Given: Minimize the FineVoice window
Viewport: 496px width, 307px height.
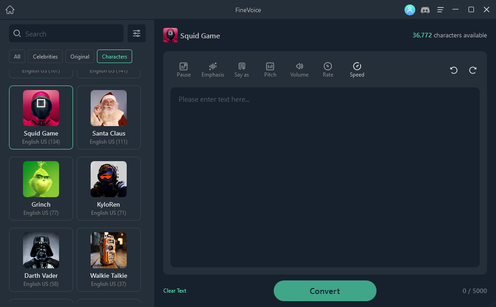Looking at the screenshot, I should [x=455, y=9].
